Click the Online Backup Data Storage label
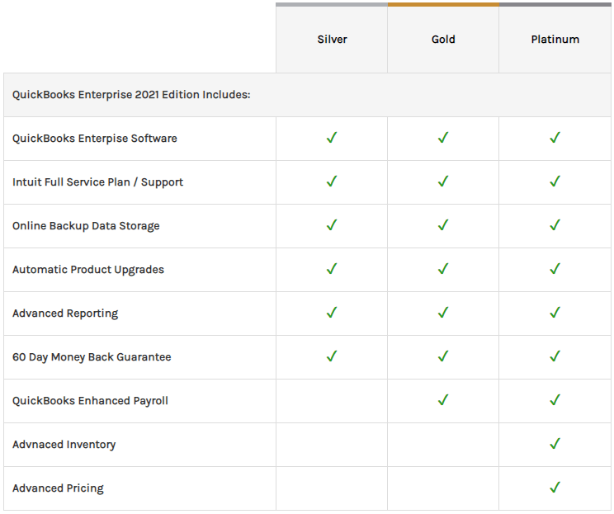This screenshot has height=514, width=614. pos(86,226)
